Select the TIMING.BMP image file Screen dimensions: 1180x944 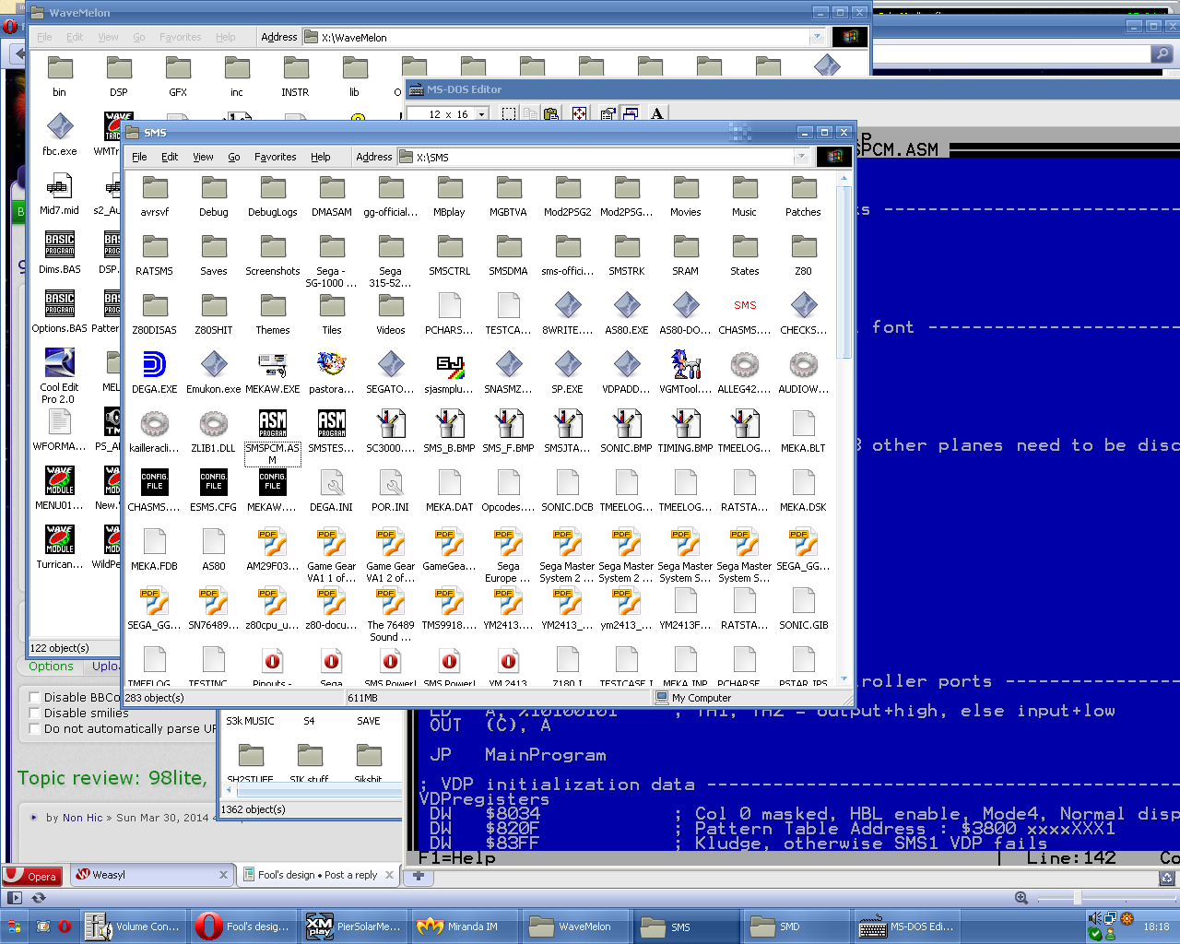(x=686, y=424)
